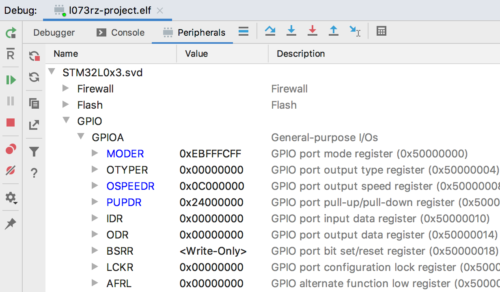Screen dimensions: 500x292
Task: Open Evaluate Expression calculator icon
Action: coord(381,31)
